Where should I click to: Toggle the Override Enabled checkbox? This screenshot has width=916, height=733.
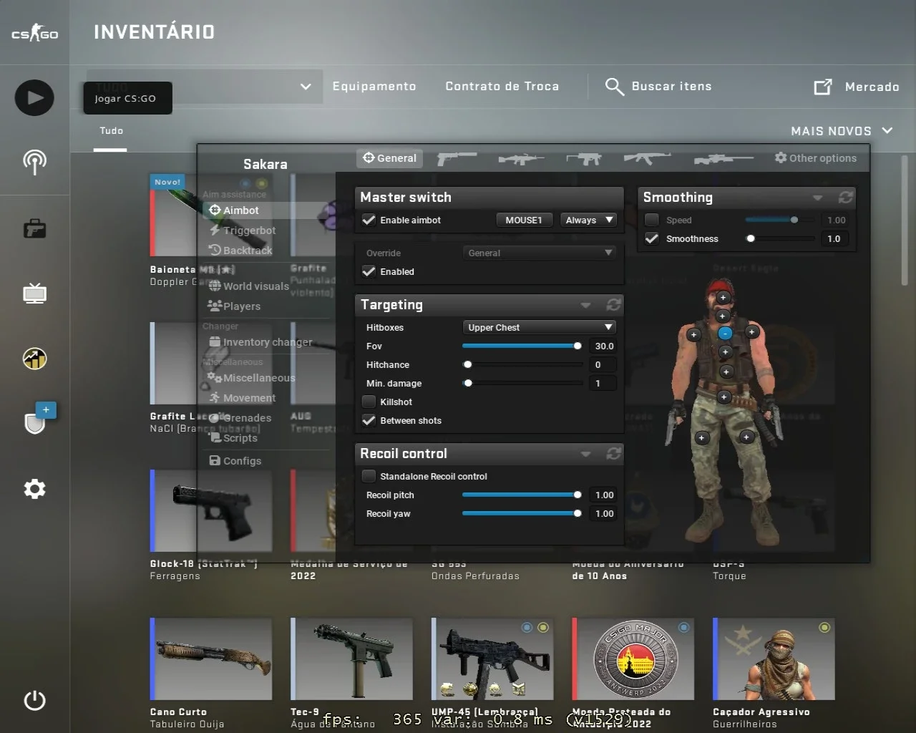pyautogui.click(x=369, y=271)
